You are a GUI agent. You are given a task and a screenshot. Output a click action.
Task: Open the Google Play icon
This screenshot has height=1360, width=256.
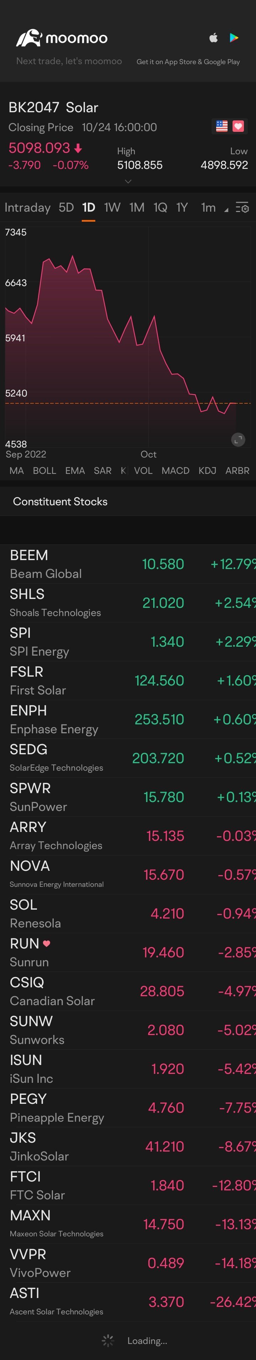[x=234, y=37]
